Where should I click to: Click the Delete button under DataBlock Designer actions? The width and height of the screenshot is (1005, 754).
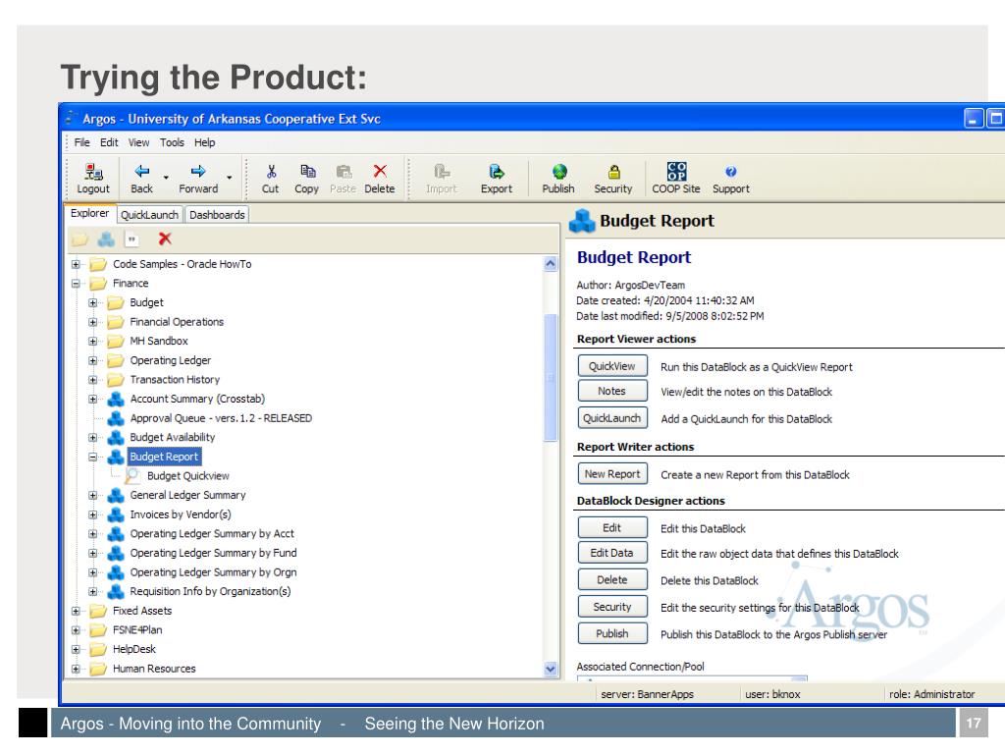tap(612, 579)
